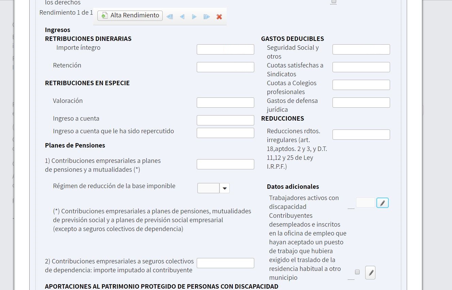Screen dimensions: 452x290
Task: Go to the first rendimiento record
Action: [x=169, y=17]
